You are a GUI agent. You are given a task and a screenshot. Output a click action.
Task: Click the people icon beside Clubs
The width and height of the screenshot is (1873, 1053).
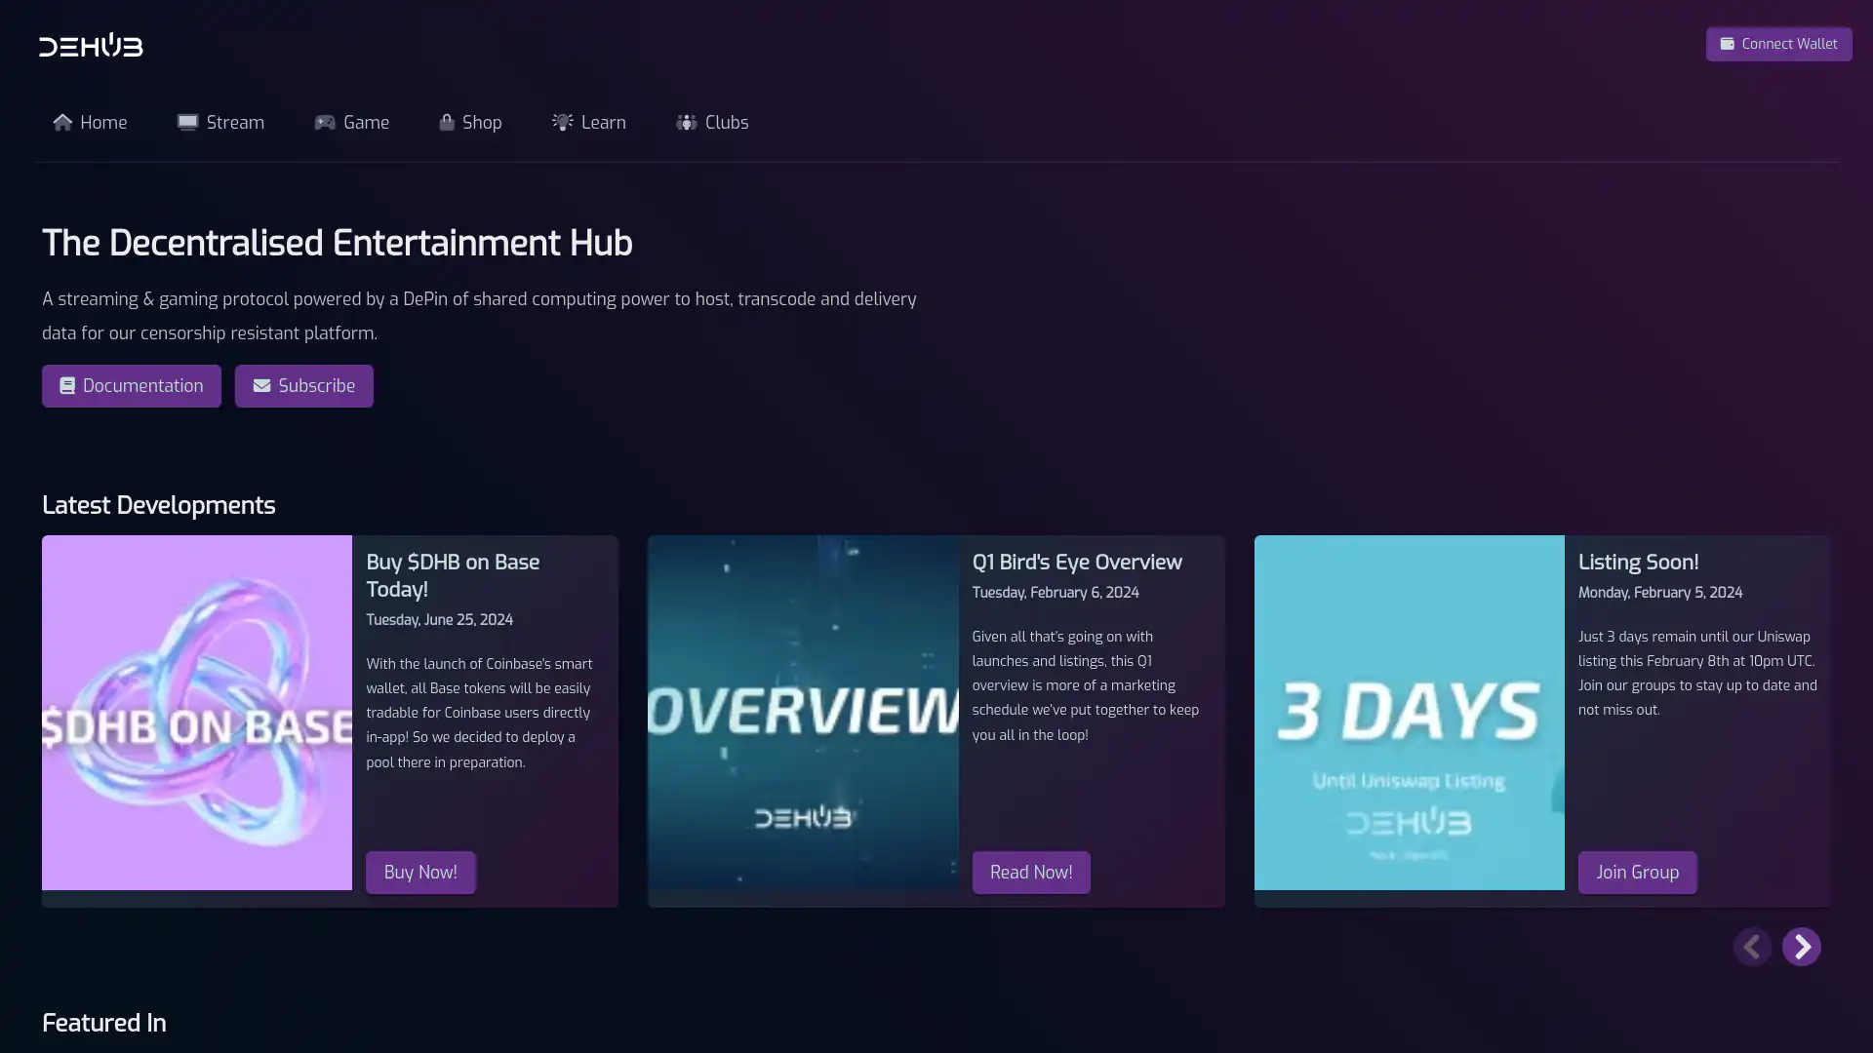pyautogui.click(x=687, y=122)
